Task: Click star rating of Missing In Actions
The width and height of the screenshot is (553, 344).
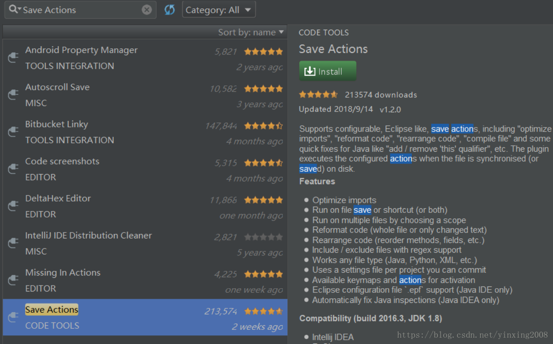Action: pyautogui.click(x=263, y=274)
